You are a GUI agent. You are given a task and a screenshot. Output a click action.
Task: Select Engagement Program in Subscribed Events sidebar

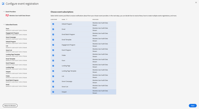click(x=12, y=33)
